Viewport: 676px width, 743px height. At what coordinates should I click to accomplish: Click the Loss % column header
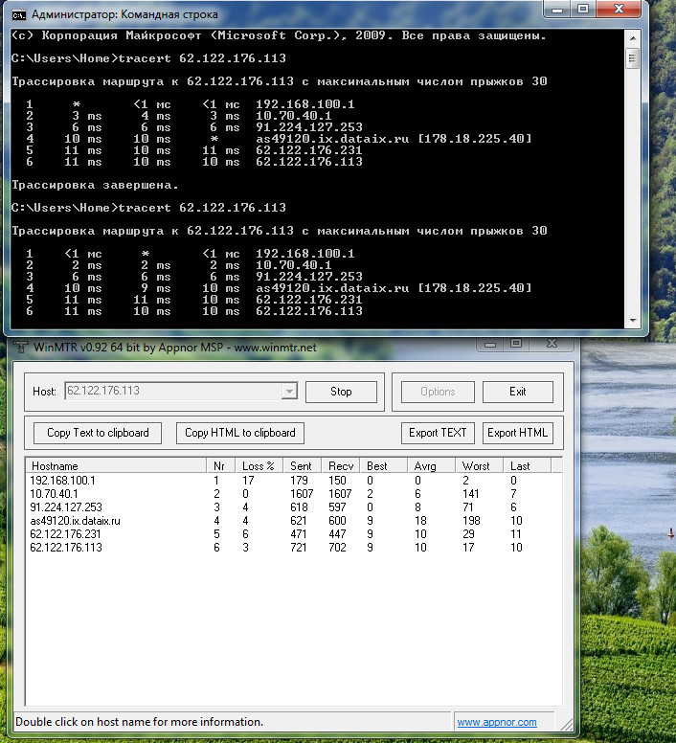pos(259,465)
